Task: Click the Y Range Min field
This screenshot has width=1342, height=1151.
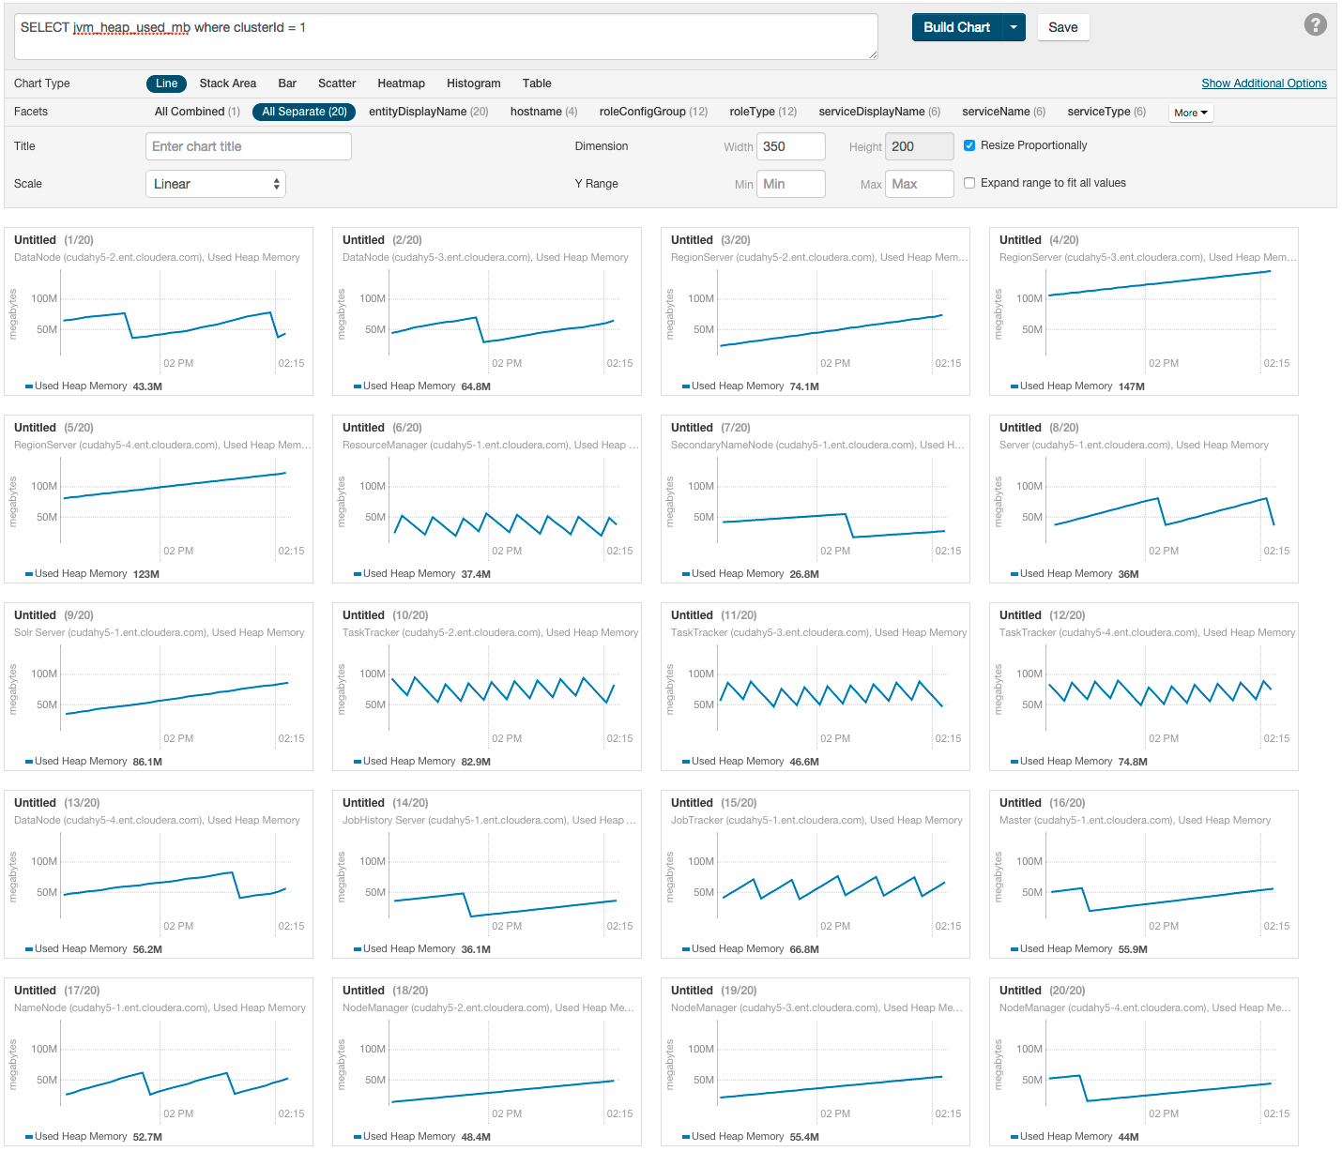Action: click(791, 184)
